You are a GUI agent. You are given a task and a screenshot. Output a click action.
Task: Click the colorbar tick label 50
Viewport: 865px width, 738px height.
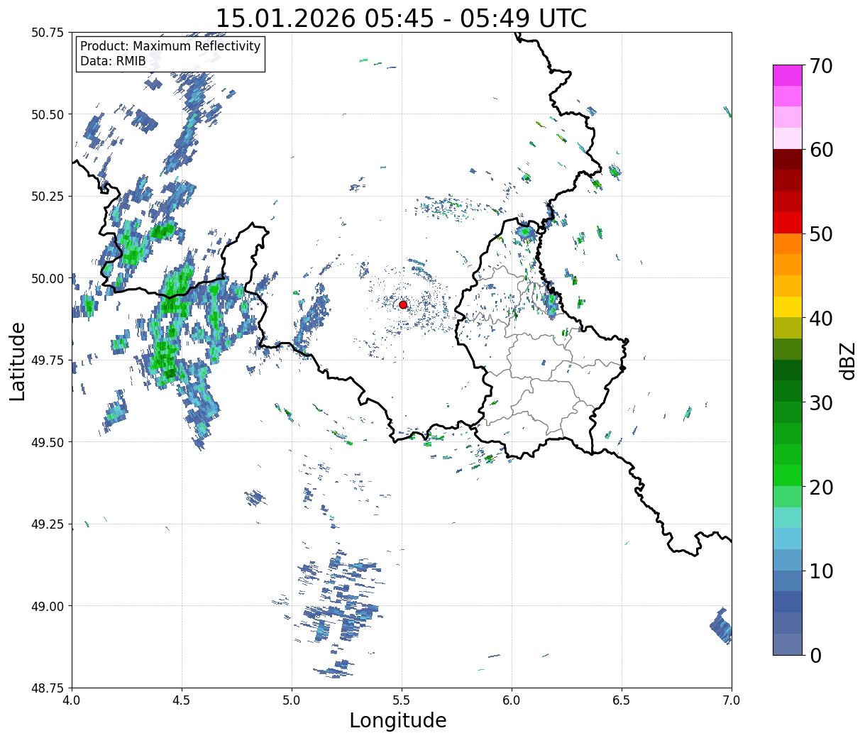pyautogui.click(x=821, y=234)
